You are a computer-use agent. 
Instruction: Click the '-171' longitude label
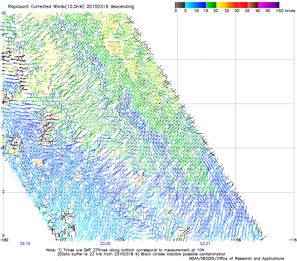(x=178, y=240)
